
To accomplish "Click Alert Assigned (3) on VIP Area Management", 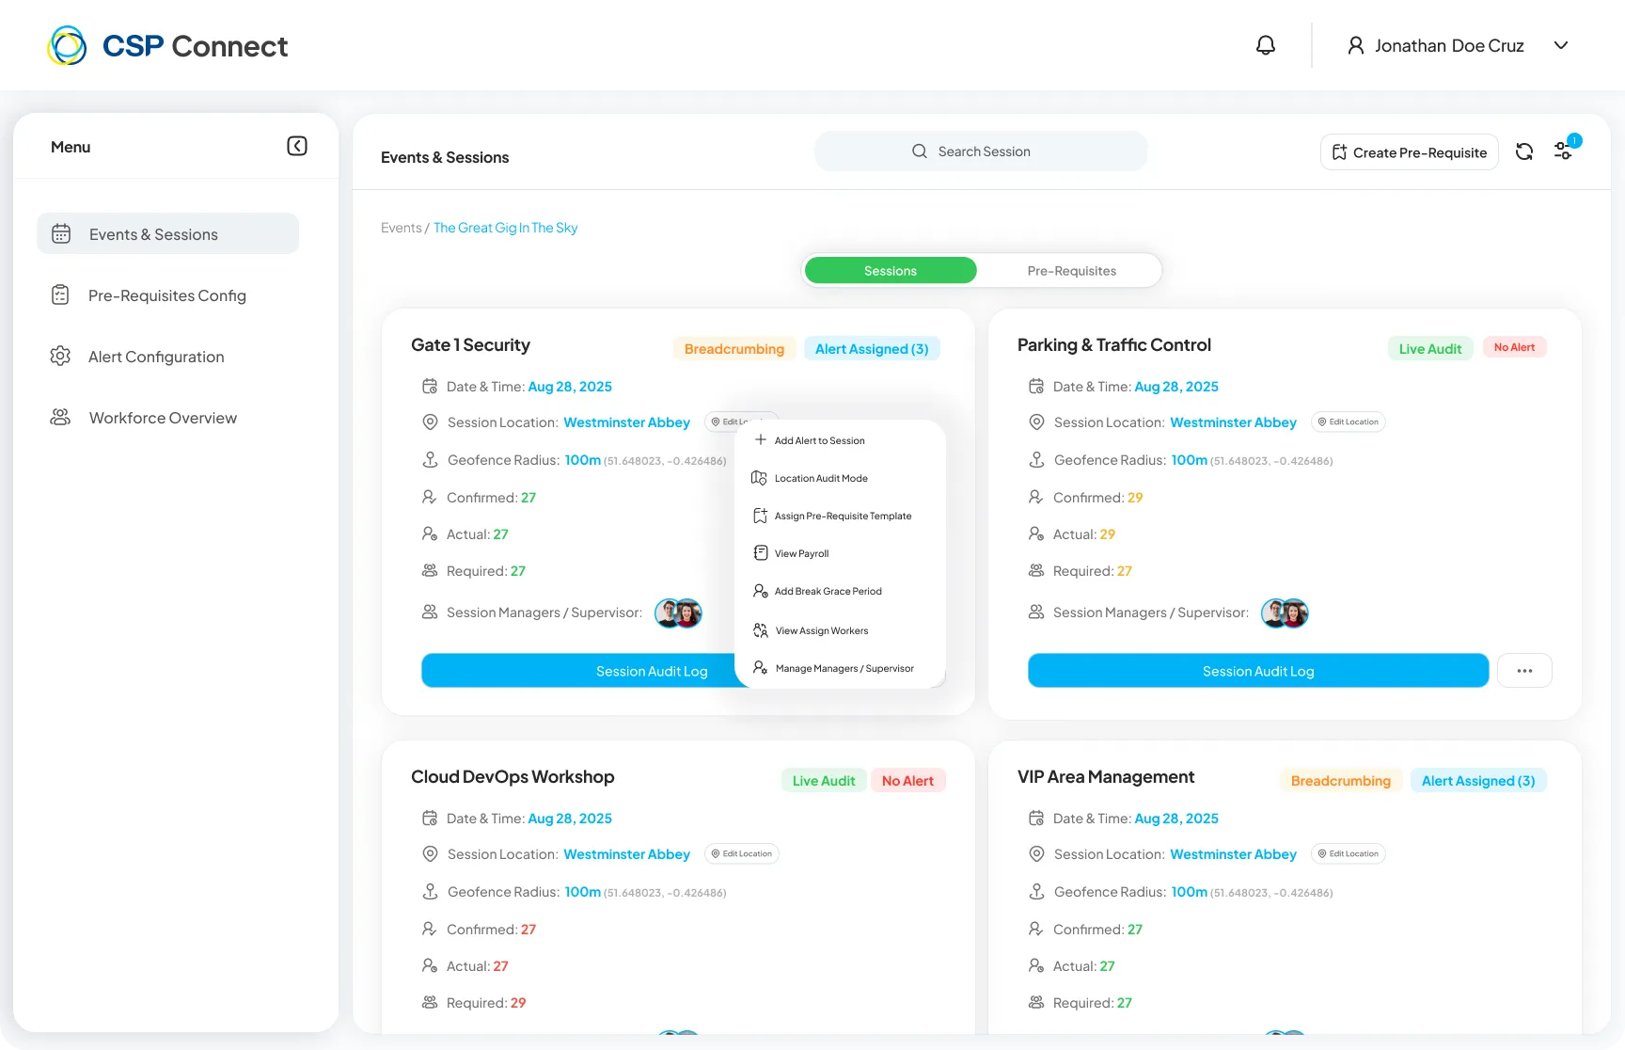I will click(x=1478, y=781).
